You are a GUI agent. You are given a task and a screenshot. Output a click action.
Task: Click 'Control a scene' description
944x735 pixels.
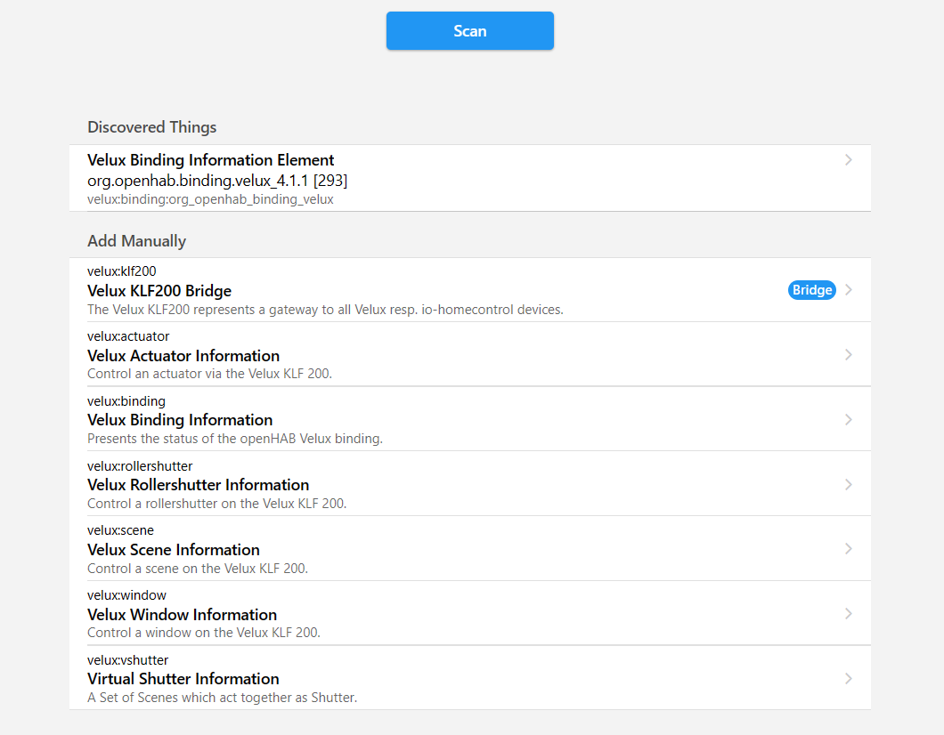click(198, 569)
